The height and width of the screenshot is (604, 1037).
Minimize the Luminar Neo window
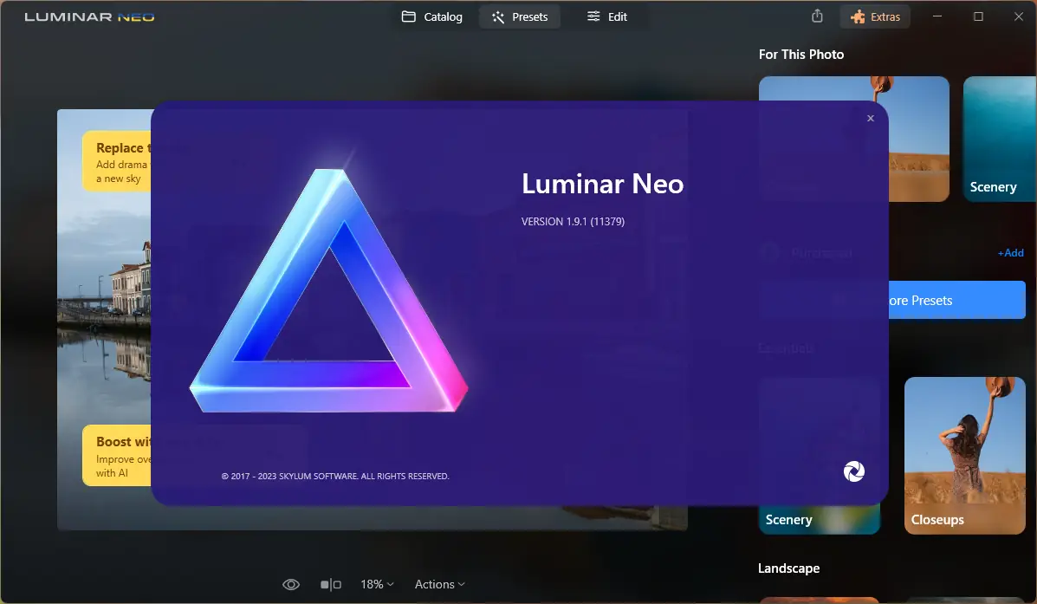tap(937, 16)
